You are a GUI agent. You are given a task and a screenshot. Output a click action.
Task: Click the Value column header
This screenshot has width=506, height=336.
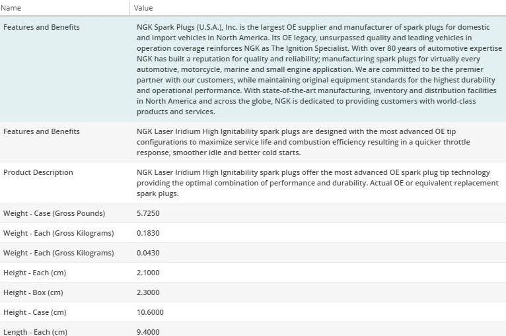click(143, 7)
